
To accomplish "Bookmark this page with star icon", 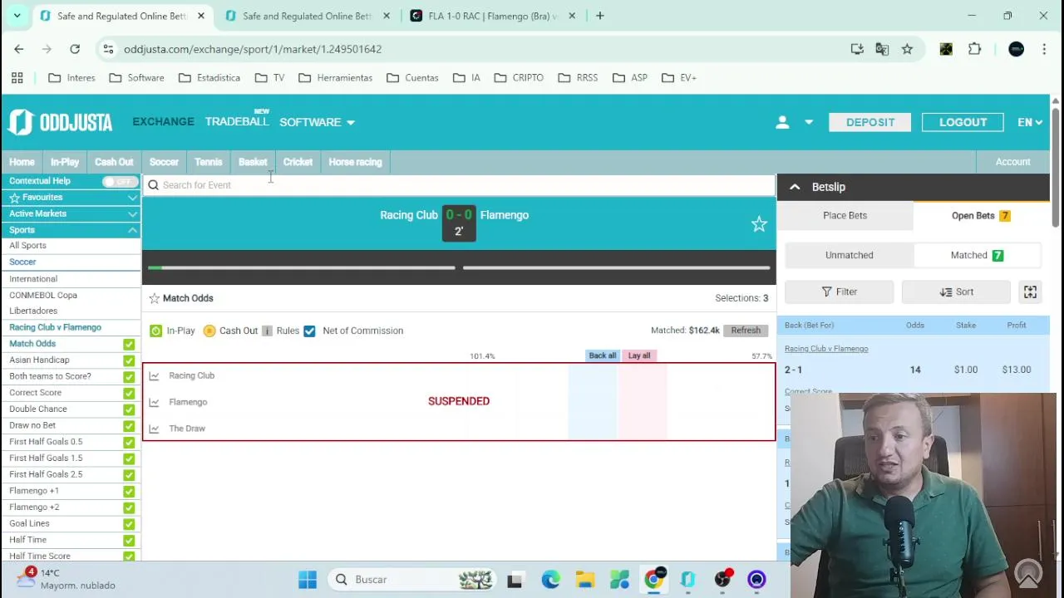I will click(907, 49).
